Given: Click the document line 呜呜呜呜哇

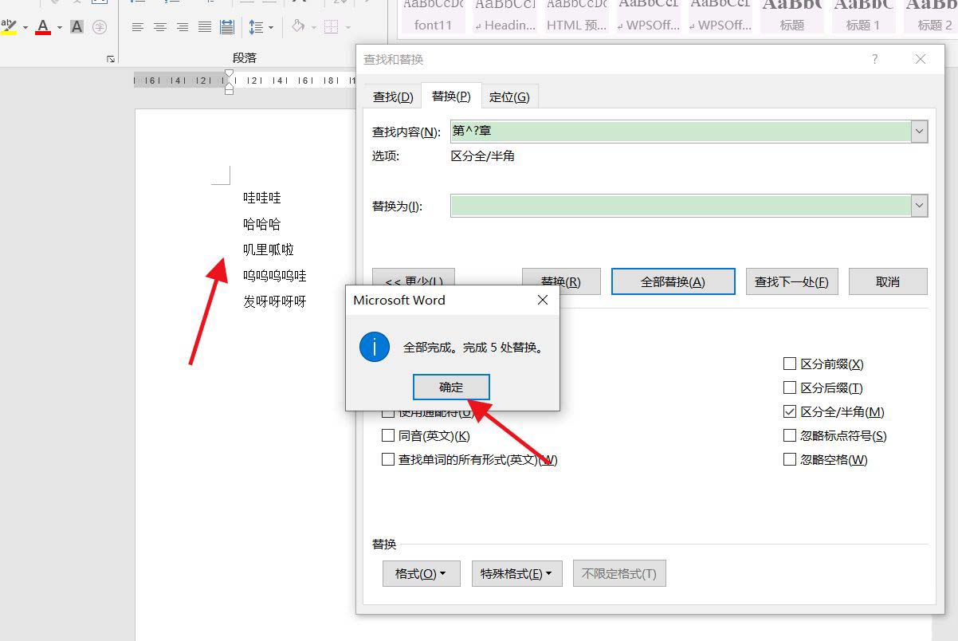Looking at the screenshot, I should click(275, 276).
